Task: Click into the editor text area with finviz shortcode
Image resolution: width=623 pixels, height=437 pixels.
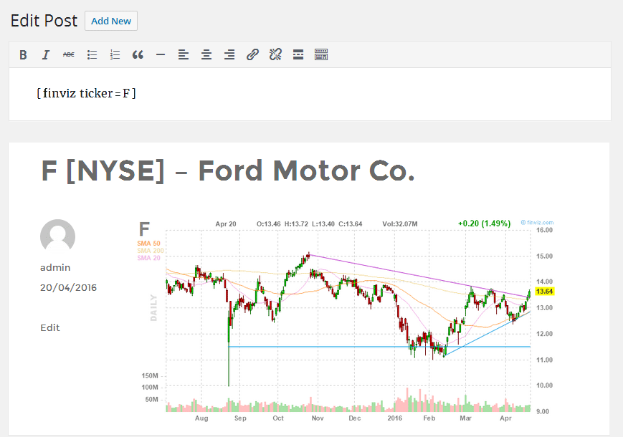Action: click(310, 94)
